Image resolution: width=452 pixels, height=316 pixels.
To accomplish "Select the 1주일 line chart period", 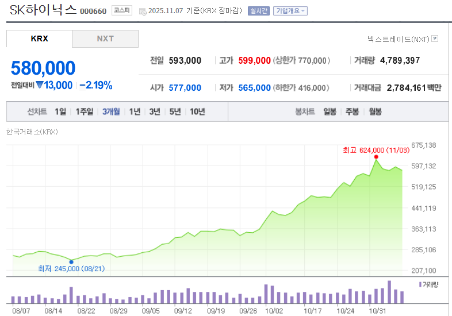I will coord(85,111).
